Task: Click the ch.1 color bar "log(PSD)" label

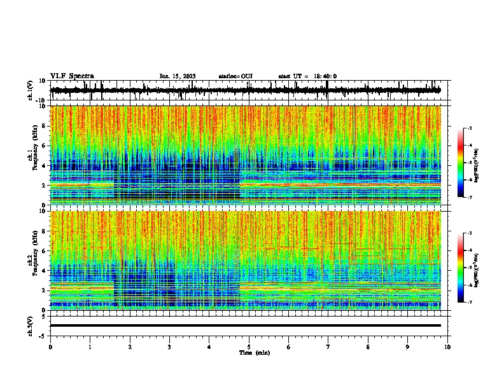Action: click(x=477, y=166)
